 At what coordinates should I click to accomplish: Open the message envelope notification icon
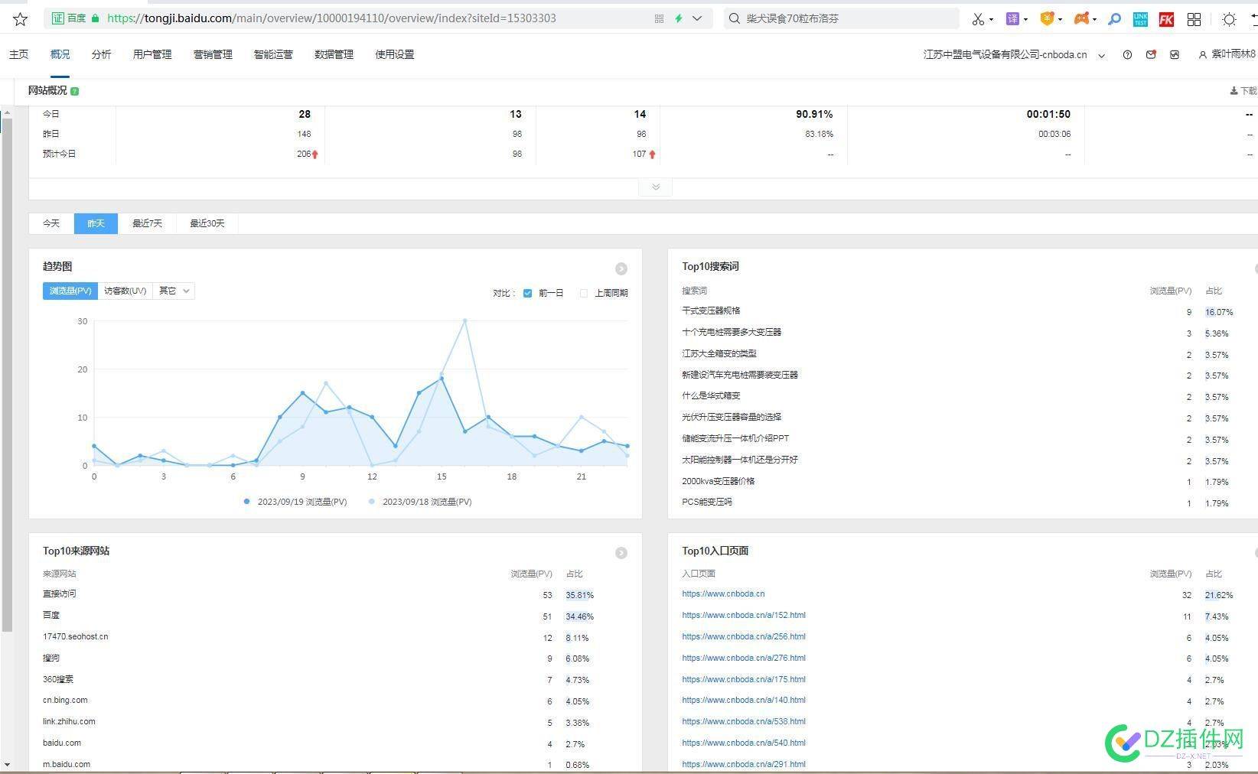click(x=1151, y=55)
